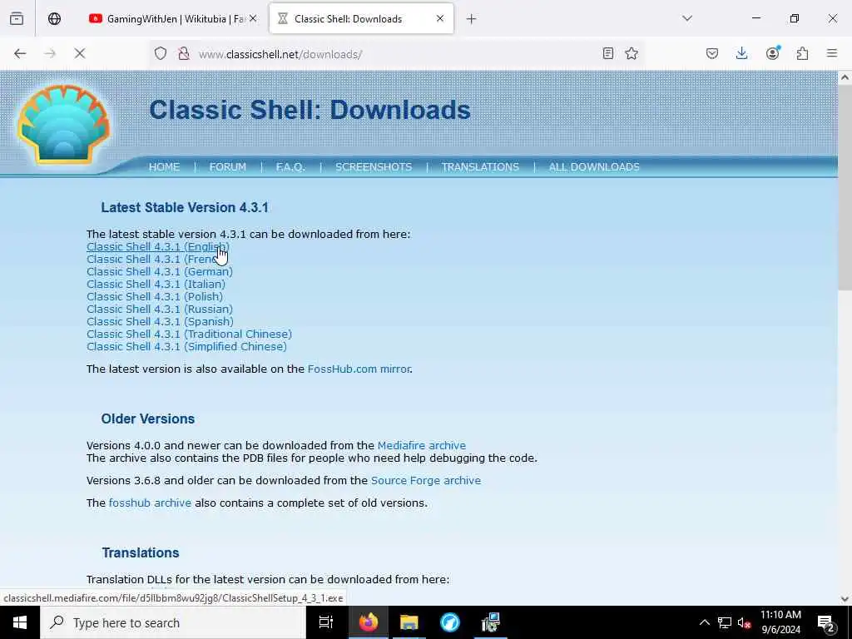Open the blue round app on taskbar
Image resolution: width=852 pixels, height=639 pixels.
pyautogui.click(x=449, y=622)
